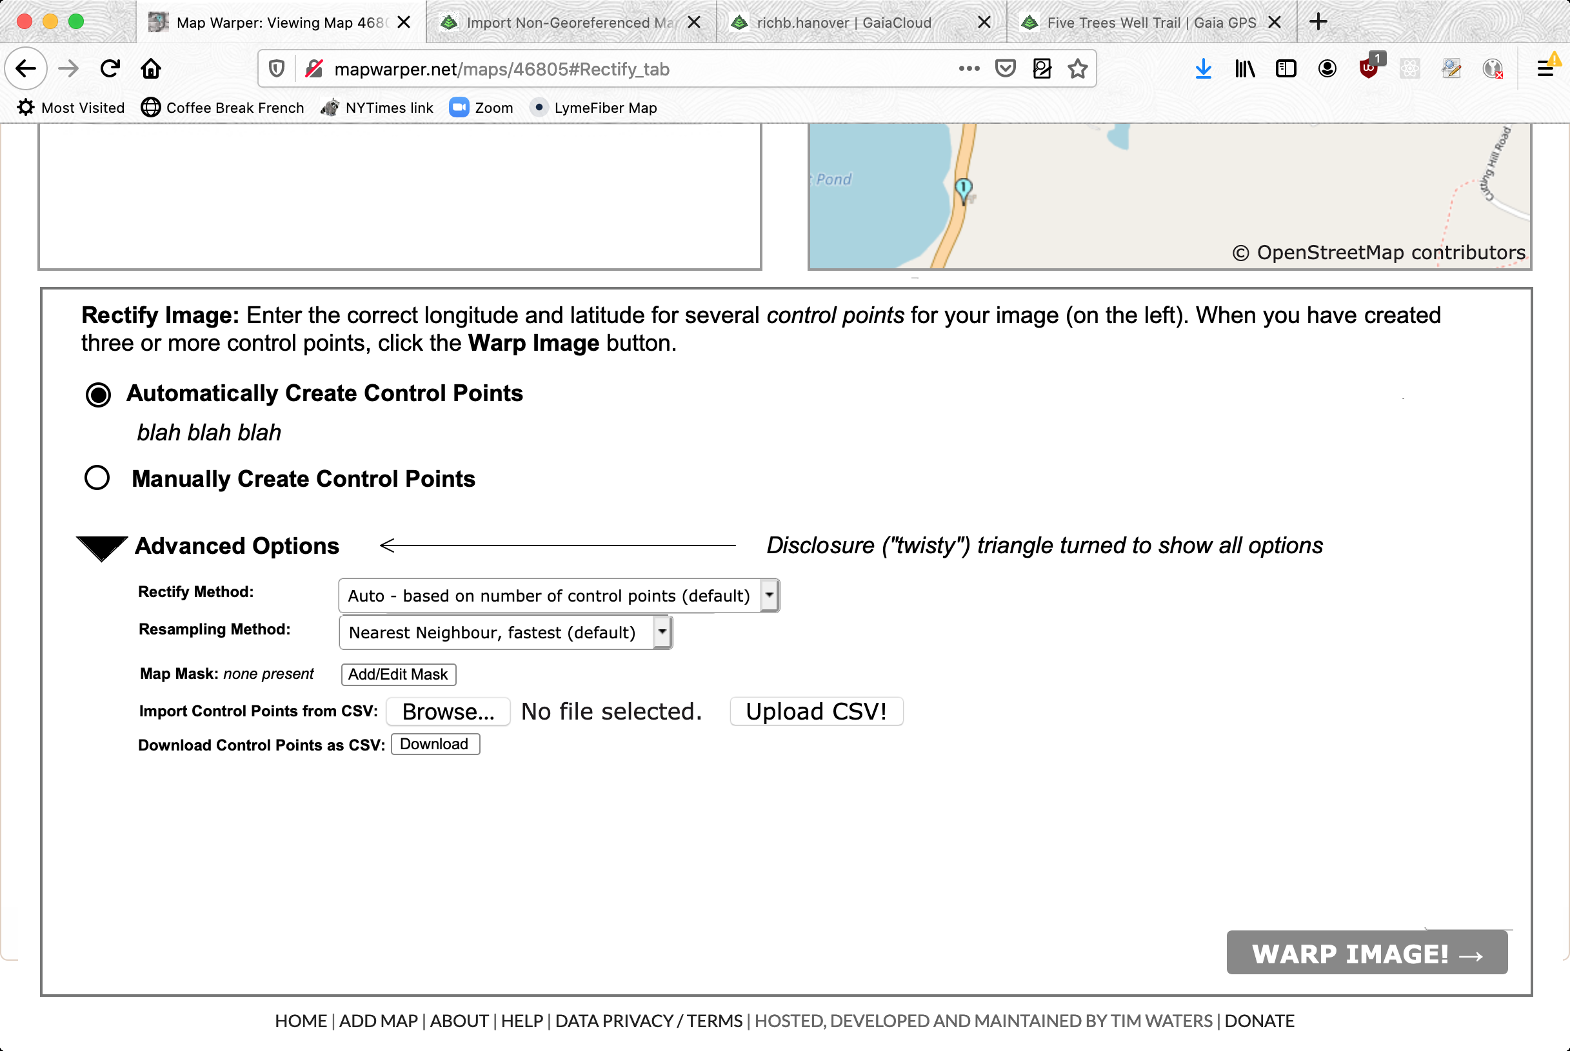Go to the Firefox home page icon
Screen dimensions: 1570x1051
[x=151, y=68]
